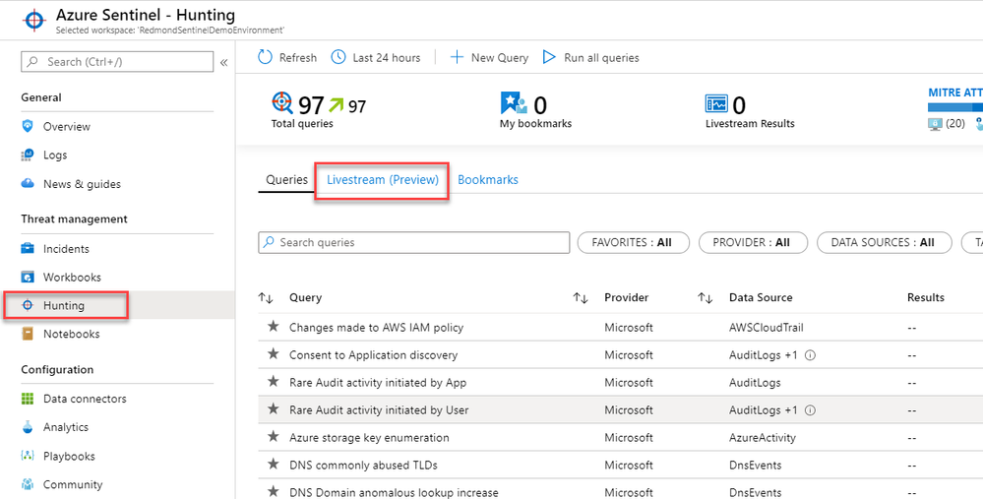Click info icon in Rare Audit User row

(x=810, y=410)
